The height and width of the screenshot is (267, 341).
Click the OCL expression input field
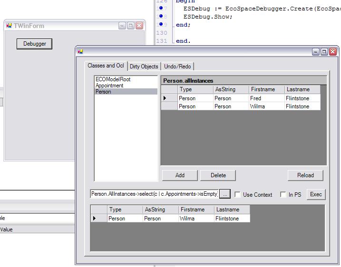pyautogui.click(x=154, y=194)
